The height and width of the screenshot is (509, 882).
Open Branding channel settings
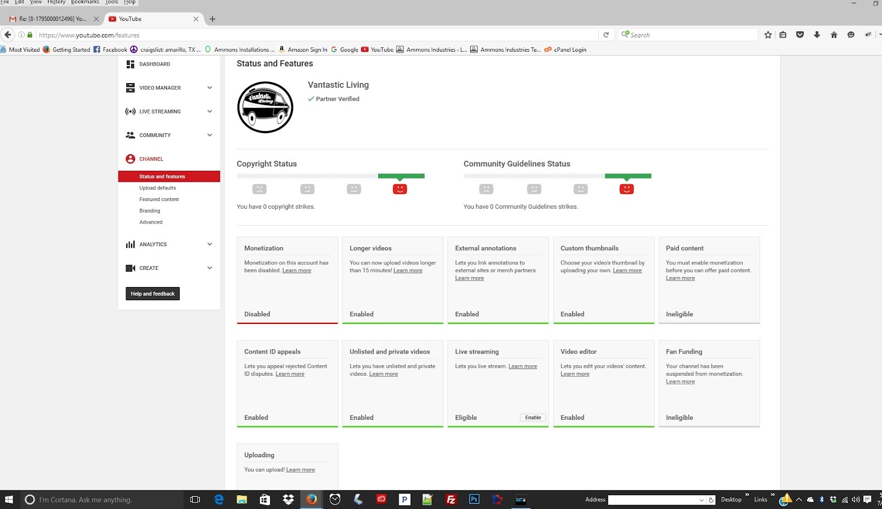click(x=149, y=211)
